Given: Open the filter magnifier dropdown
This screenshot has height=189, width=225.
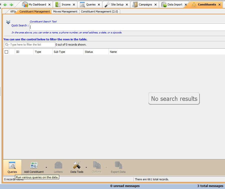Looking at the screenshot, I should coord(7,45).
